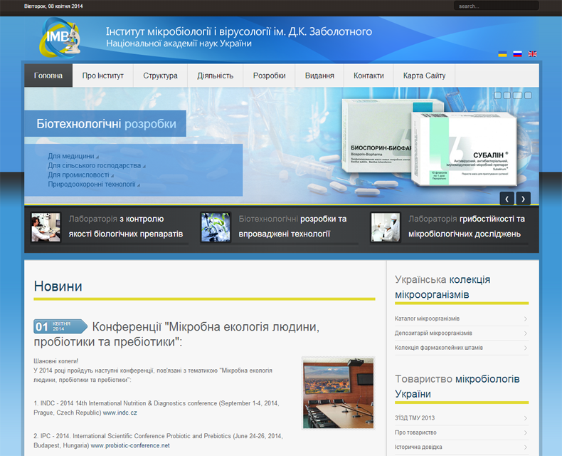562x456 pixels.
Task: Open the Розробки menu
Action: click(x=269, y=76)
